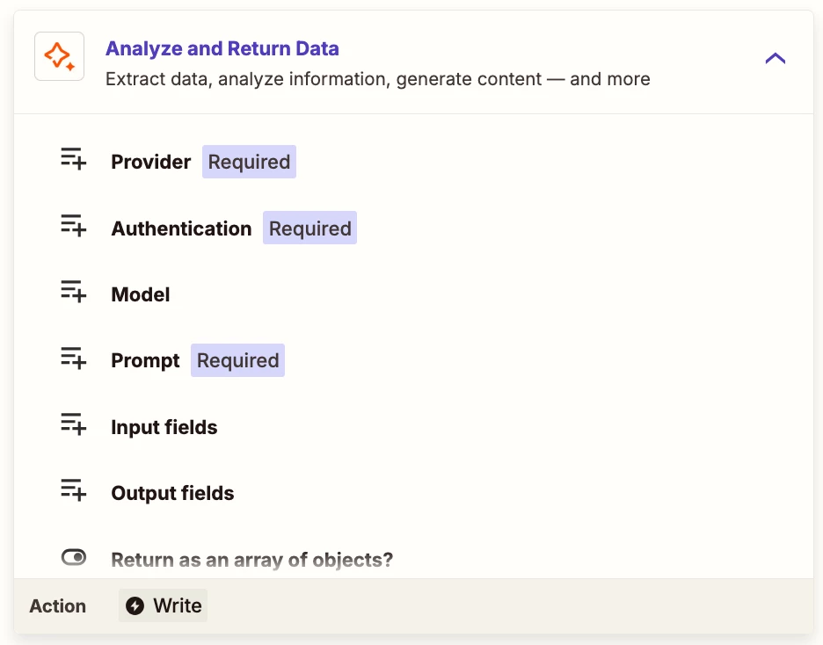This screenshot has height=645, width=823.
Task: Click the list-plus icon beside Output fields
Action: tap(73, 491)
